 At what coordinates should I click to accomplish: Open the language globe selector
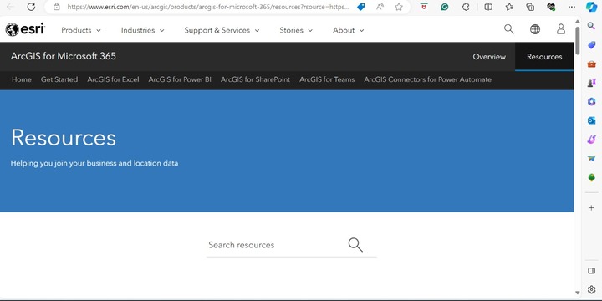coord(535,29)
